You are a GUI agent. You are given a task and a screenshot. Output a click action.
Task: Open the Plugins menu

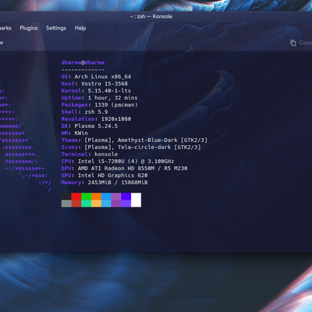pos(29,28)
